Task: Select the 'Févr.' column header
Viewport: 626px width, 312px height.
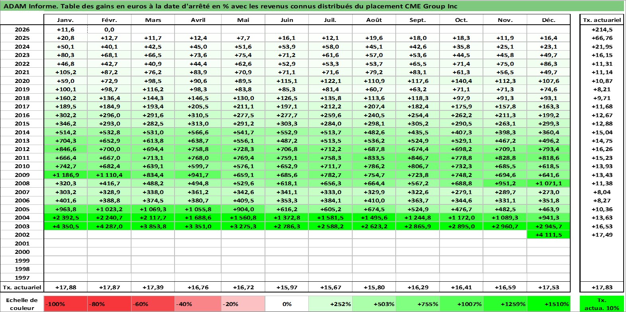Action: [109, 20]
